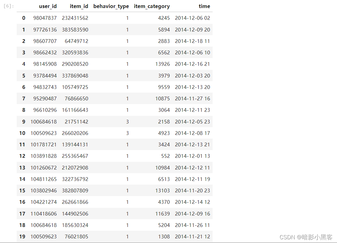Click time value 2014-11-20 23
The width and height of the screenshot is (337, 243).
click(192, 191)
